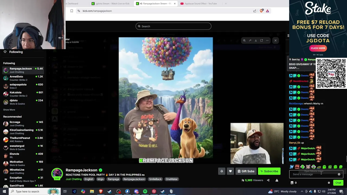347x195 pixels.
Task: Open TheBurntPeanut recommended channel
Action: click(23, 139)
